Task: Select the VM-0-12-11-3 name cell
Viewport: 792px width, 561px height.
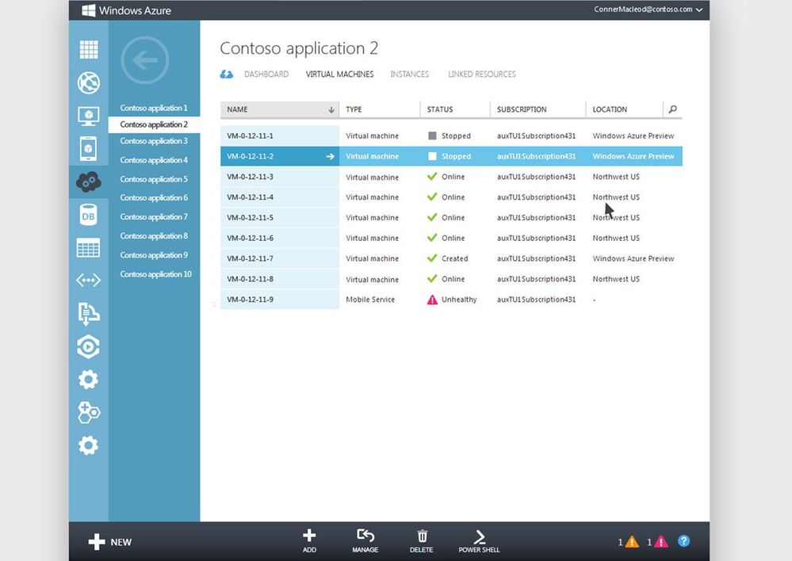Action: [280, 177]
